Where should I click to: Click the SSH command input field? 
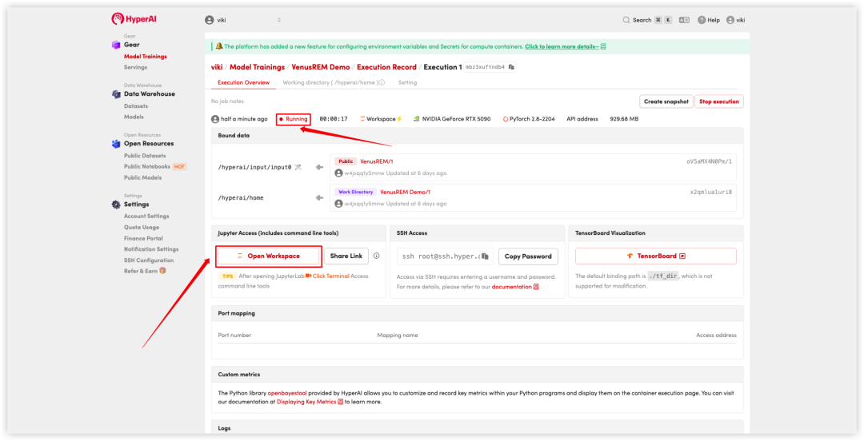pyautogui.click(x=446, y=256)
